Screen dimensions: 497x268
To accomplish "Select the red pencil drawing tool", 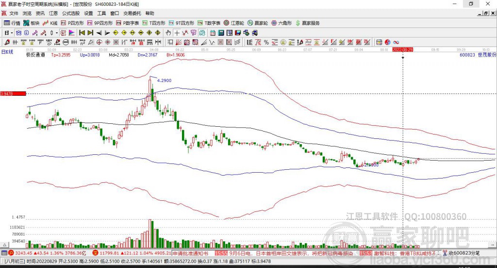I will (x=7, y=42).
